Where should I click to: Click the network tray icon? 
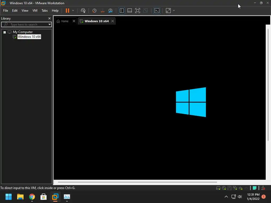tap(234, 197)
